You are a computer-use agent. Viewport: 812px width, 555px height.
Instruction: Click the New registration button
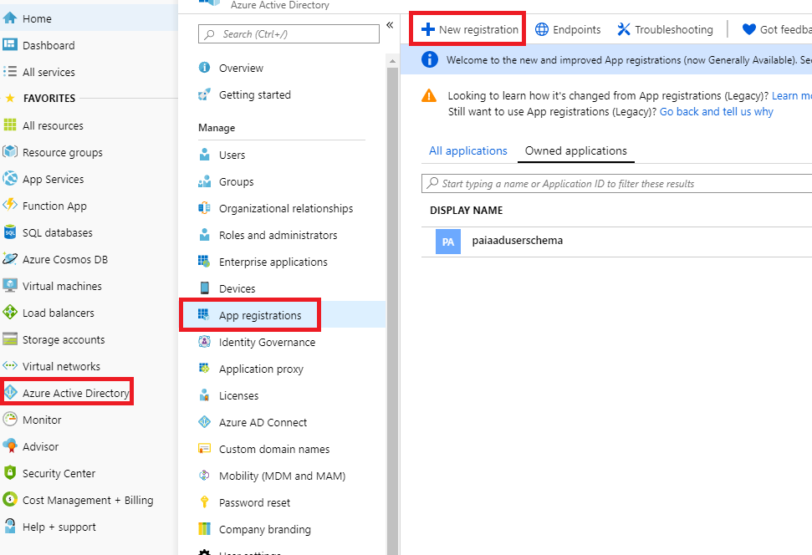(x=469, y=29)
